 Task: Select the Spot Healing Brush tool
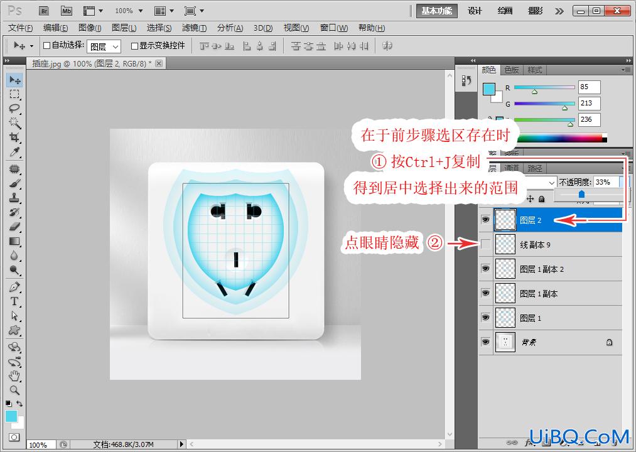[14, 169]
